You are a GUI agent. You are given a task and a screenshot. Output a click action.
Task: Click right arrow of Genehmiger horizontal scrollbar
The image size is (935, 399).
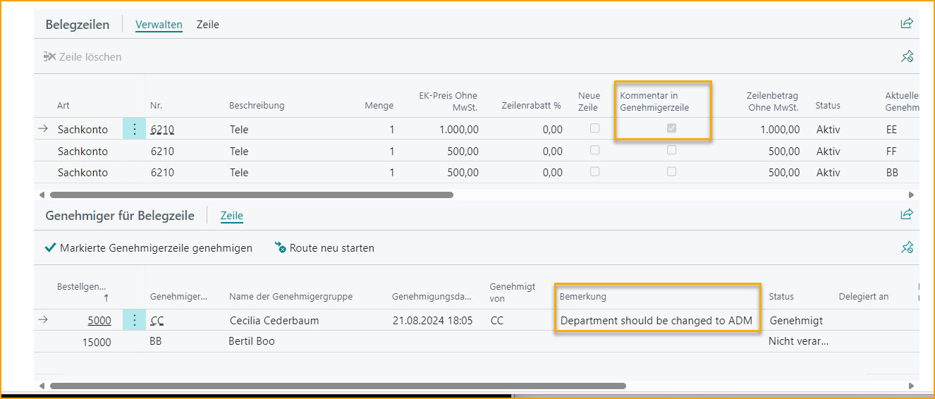click(x=911, y=386)
